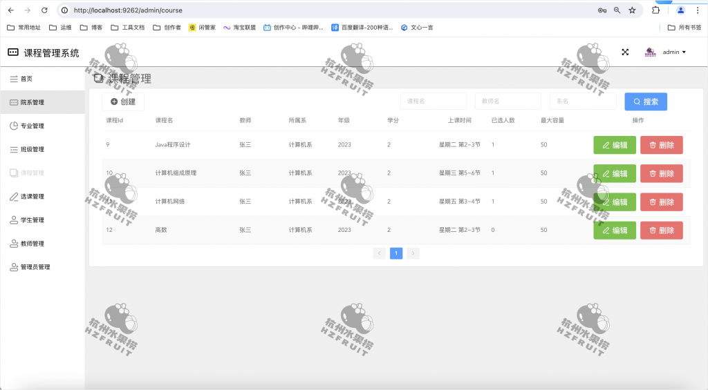Delete the Java程序设计 course
Screen dimensions: 708x390
click(x=662, y=145)
